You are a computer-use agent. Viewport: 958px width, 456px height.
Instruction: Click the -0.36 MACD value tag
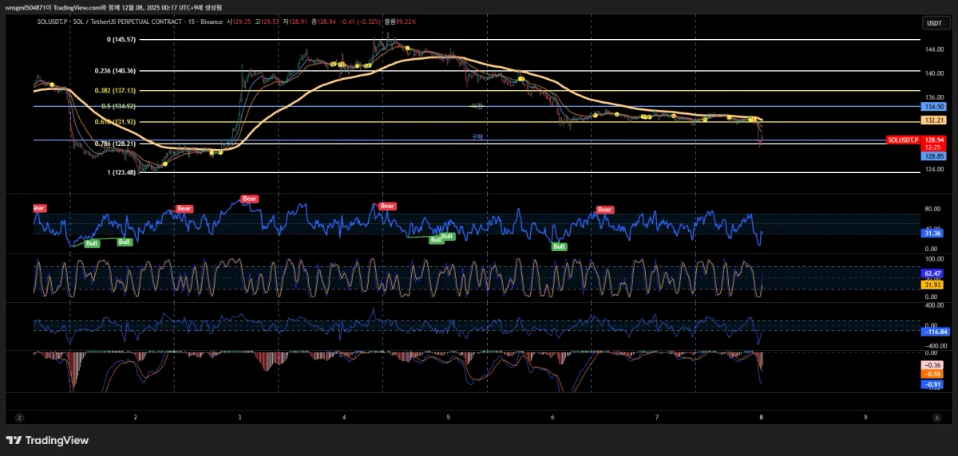point(932,364)
